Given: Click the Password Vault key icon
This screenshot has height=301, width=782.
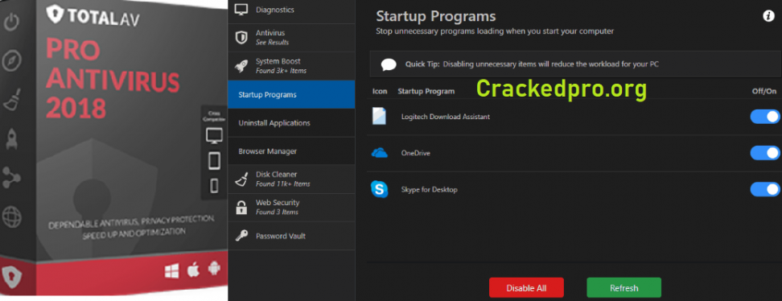Looking at the screenshot, I should click(x=241, y=236).
